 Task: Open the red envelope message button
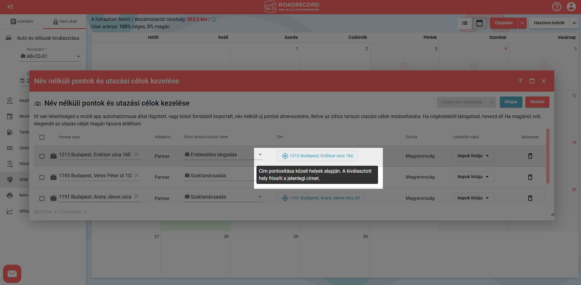pyautogui.click(x=12, y=274)
